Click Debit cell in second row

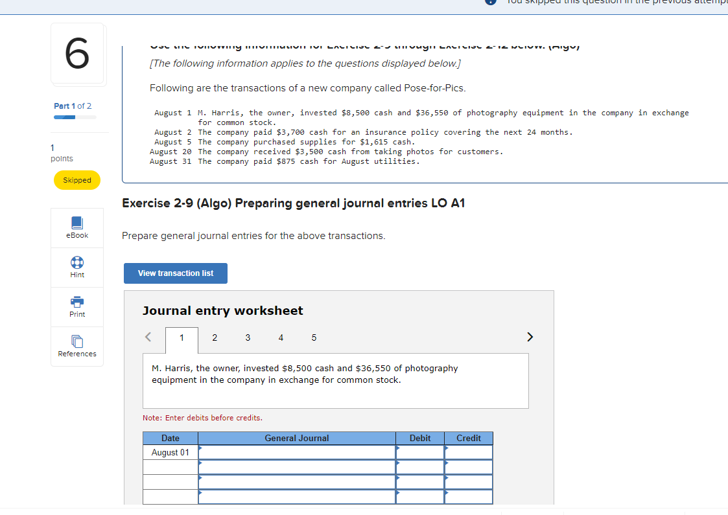pyautogui.click(x=420, y=467)
